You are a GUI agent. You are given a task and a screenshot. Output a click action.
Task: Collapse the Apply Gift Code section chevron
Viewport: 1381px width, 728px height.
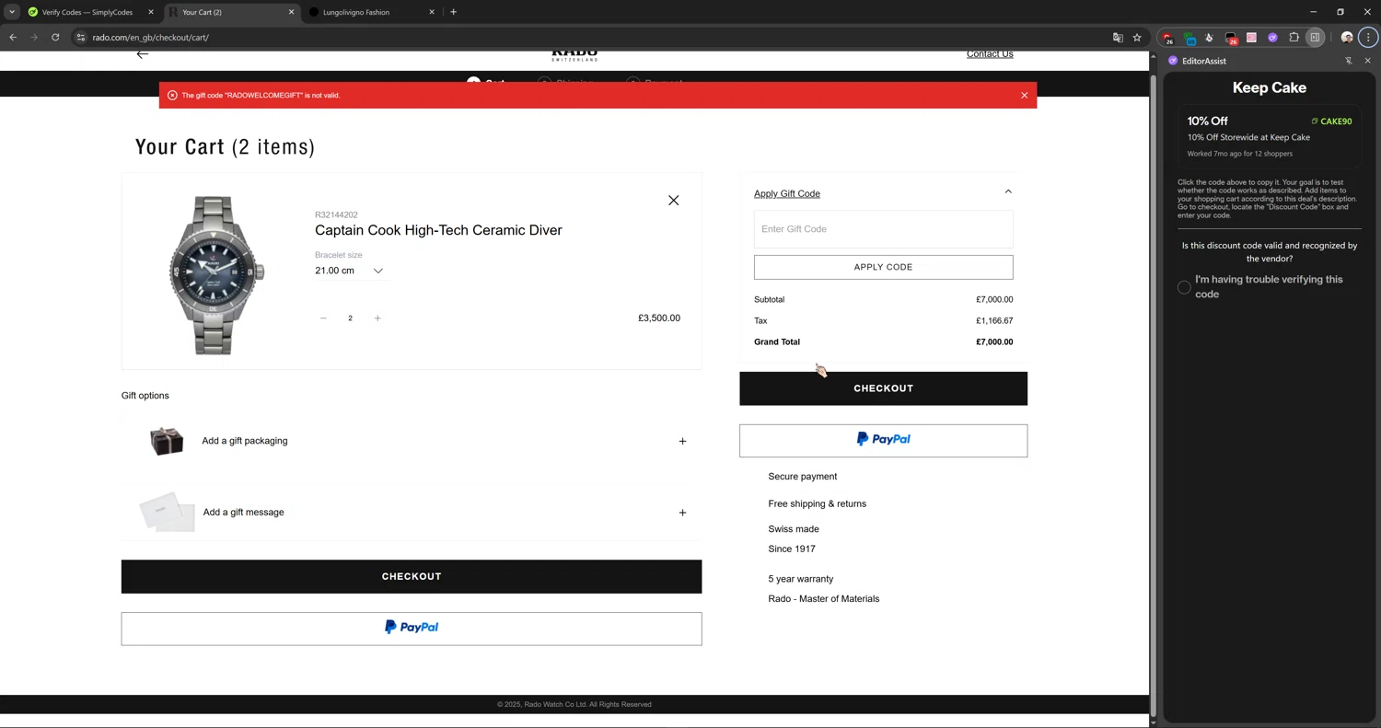pos(1008,192)
